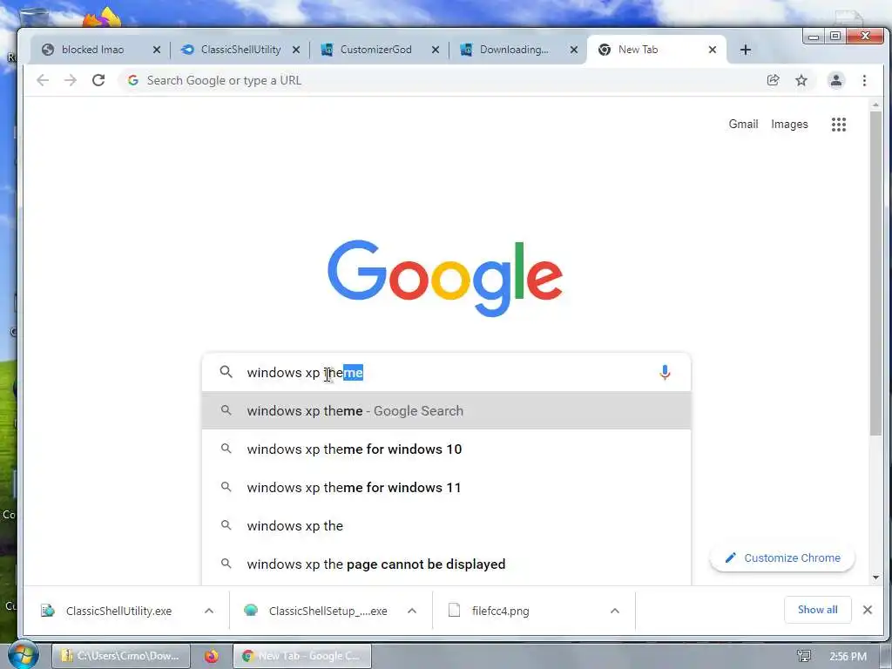Open the Downloads folder taskbar button
The height and width of the screenshot is (669, 892).
pos(120,656)
